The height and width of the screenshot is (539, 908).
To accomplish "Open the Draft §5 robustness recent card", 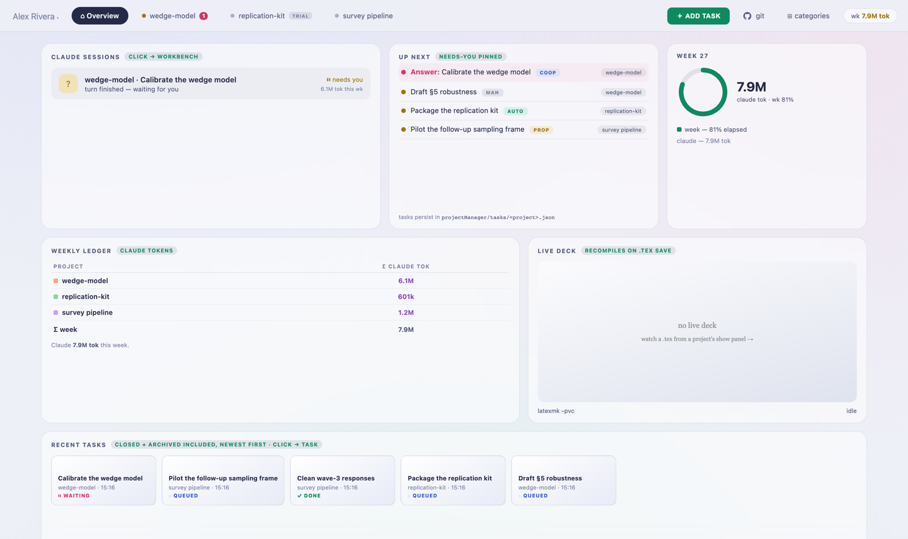I will [x=564, y=481].
